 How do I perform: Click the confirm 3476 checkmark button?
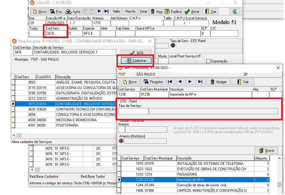(136, 53)
